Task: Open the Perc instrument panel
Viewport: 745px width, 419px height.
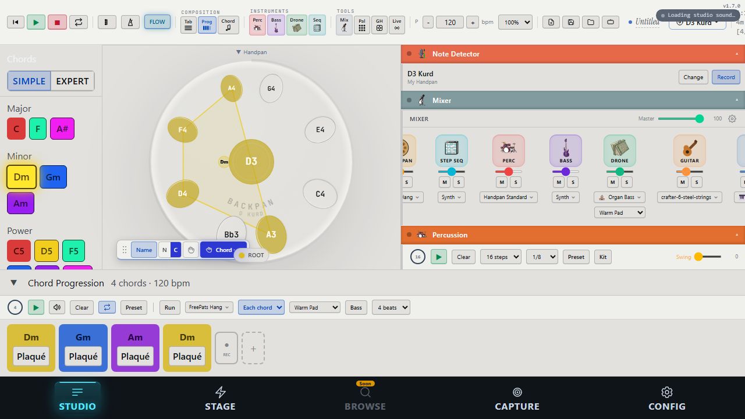Action: pyautogui.click(x=257, y=25)
